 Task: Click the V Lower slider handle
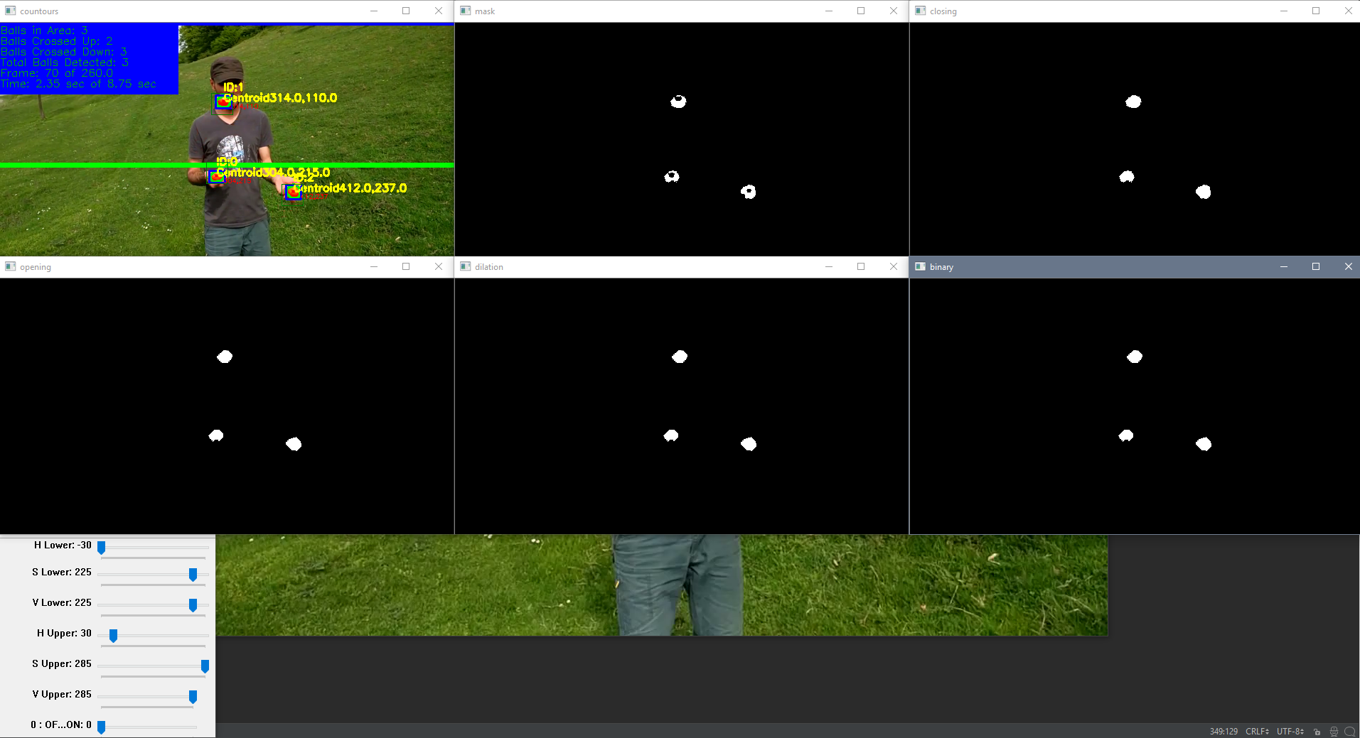coord(193,604)
